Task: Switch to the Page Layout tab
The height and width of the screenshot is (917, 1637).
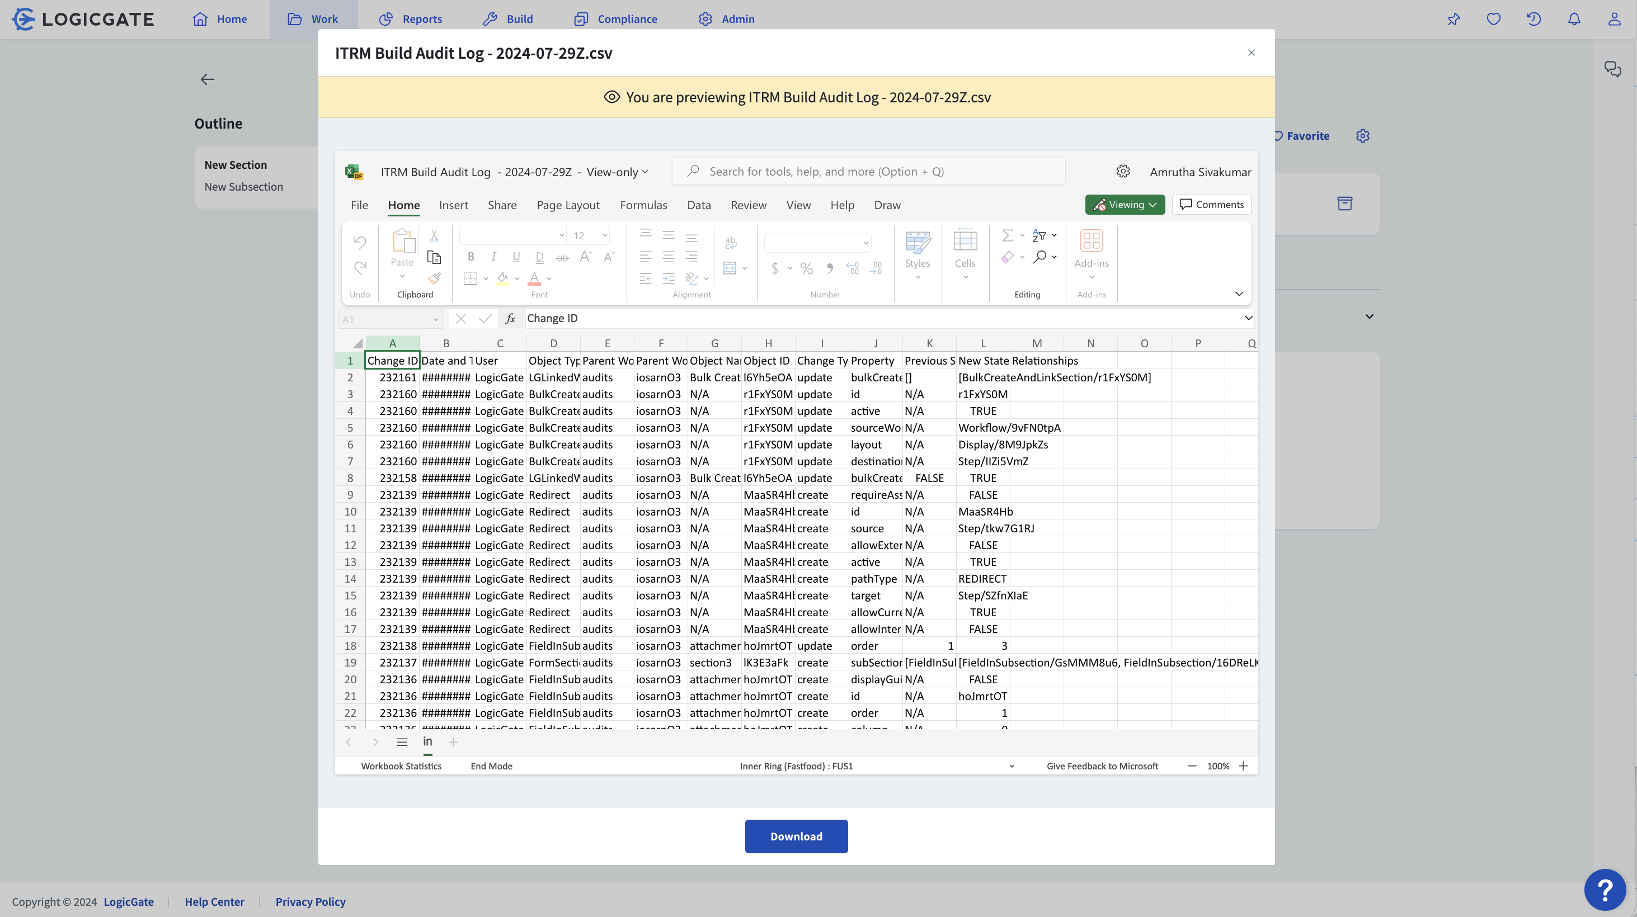Action: pyautogui.click(x=568, y=205)
